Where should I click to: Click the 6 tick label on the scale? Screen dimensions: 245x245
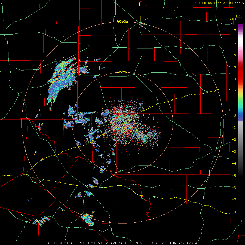235,43
